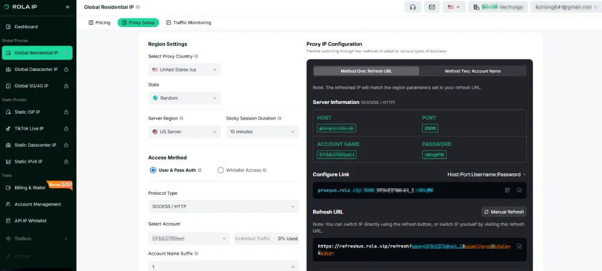Screen dimensions: 602x271
Task: Select Method One: Refresh URL tab
Action: 366,71
